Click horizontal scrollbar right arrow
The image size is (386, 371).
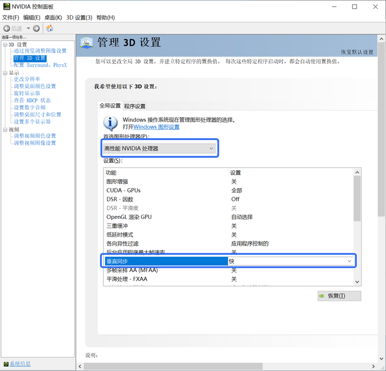(374, 366)
